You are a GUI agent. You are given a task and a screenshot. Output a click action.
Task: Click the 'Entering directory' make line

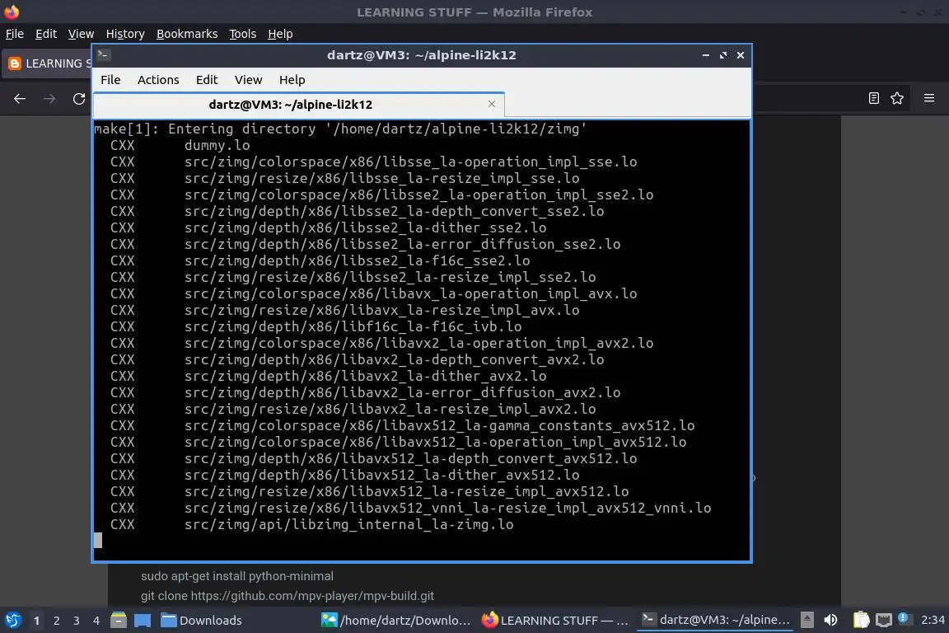[x=340, y=129]
